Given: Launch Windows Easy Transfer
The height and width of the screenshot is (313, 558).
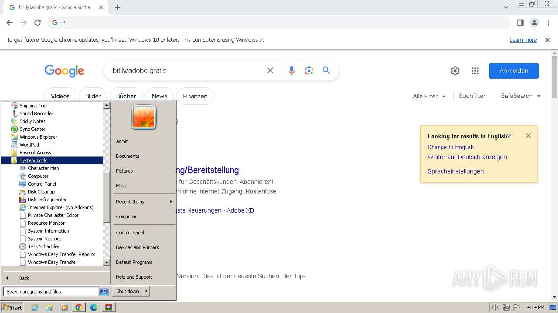Looking at the screenshot, I should [x=52, y=262].
